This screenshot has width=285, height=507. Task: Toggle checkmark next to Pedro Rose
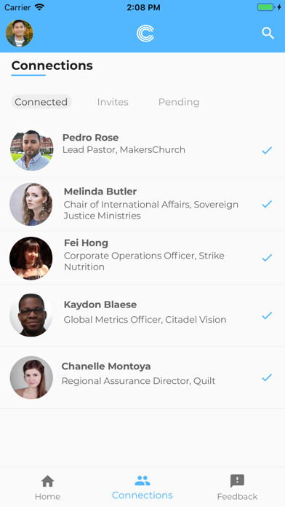(267, 150)
